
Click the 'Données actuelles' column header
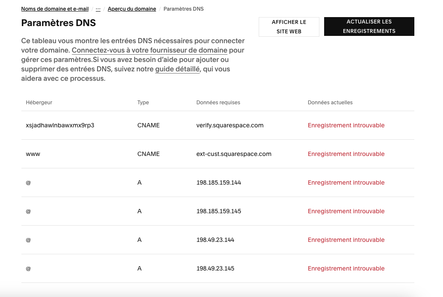(330, 103)
